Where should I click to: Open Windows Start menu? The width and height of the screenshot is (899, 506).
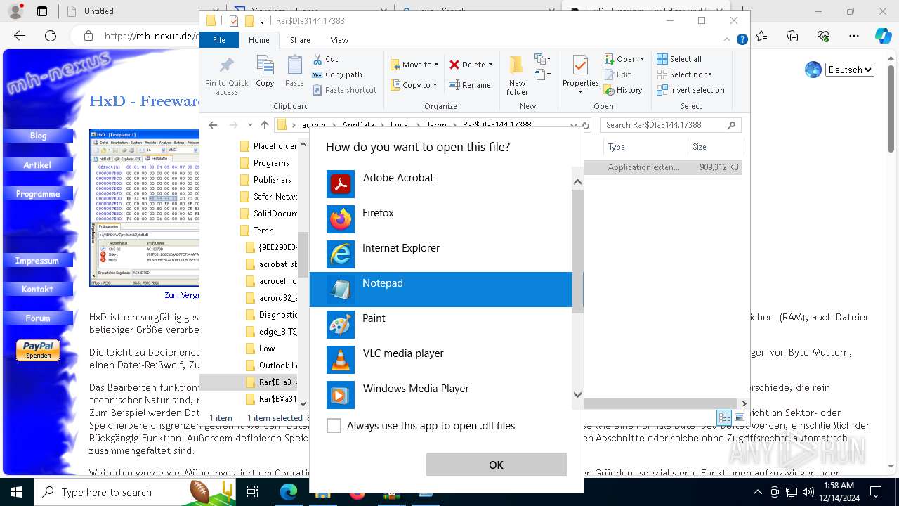(x=17, y=492)
